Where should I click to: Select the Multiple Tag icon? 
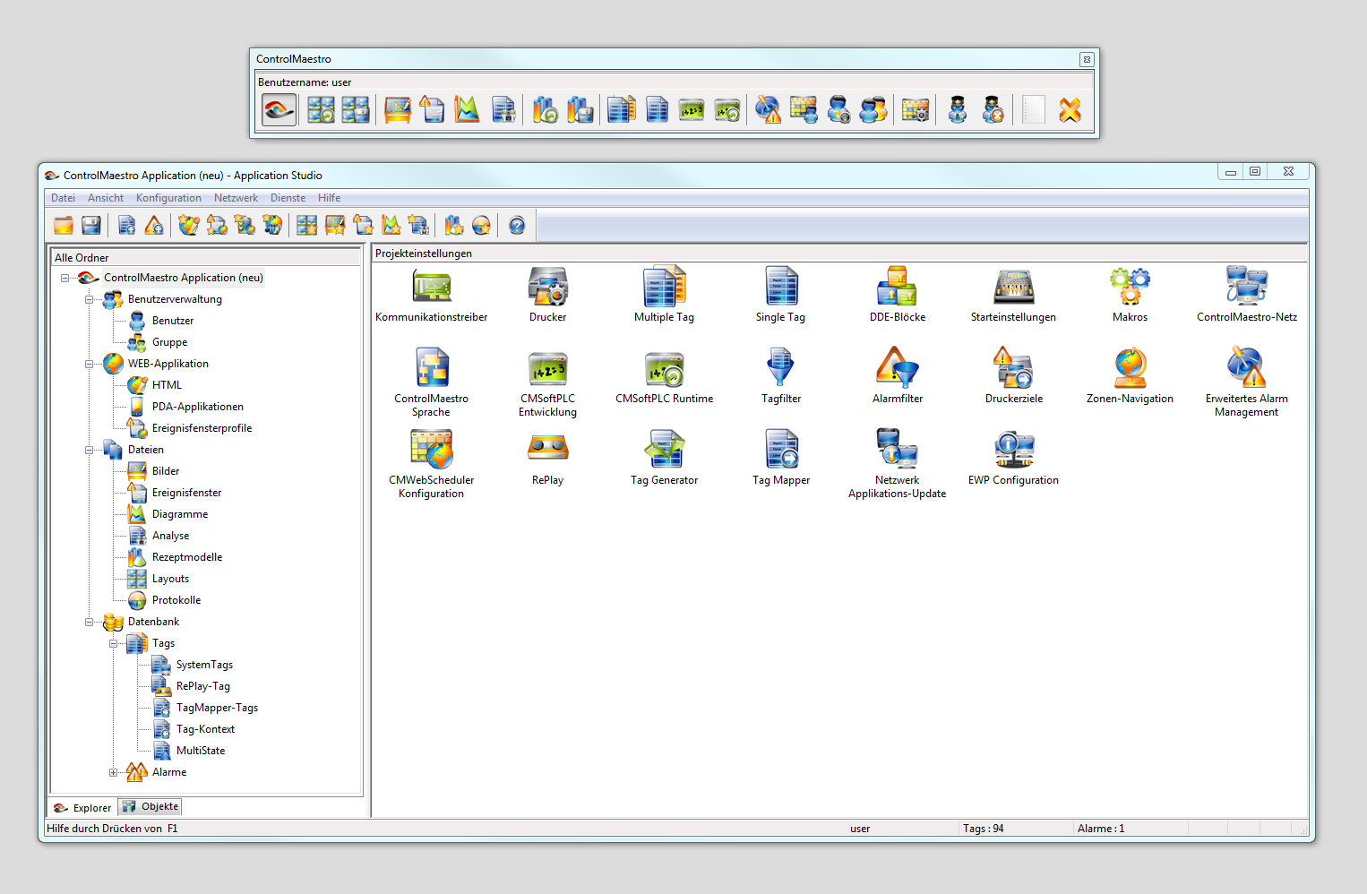665,287
